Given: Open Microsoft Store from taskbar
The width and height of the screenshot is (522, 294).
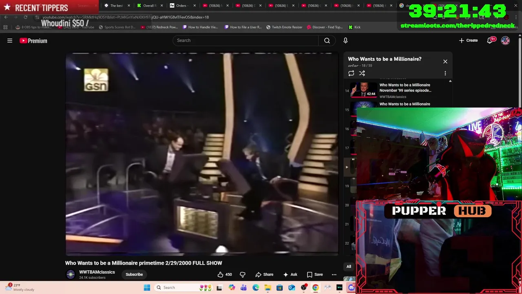Looking at the screenshot, I should (279, 287).
